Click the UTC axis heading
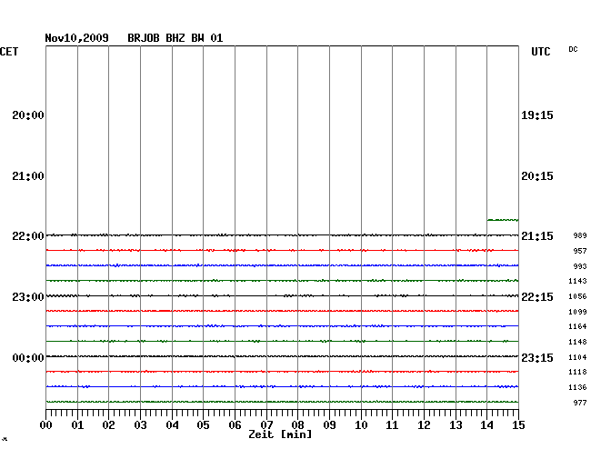 coord(541,52)
